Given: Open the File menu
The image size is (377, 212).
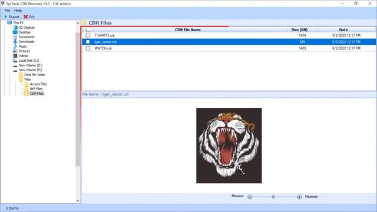Looking at the screenshot, I should 7,11.
